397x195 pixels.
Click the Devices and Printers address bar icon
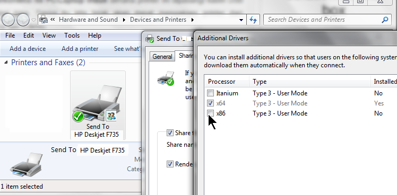[x=44, y=20]
